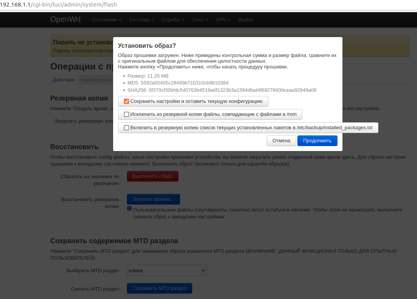Expand the «Сеть» menu
The height and width of the screenshot is (299, 417).
[198, 19]
